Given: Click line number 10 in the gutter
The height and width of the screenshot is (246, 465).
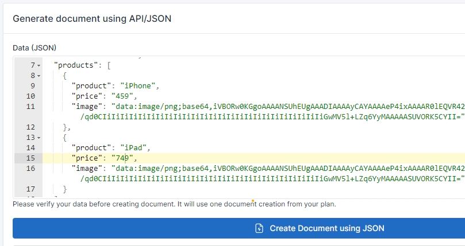Looking at the screenshot, I should click(30, 96).
